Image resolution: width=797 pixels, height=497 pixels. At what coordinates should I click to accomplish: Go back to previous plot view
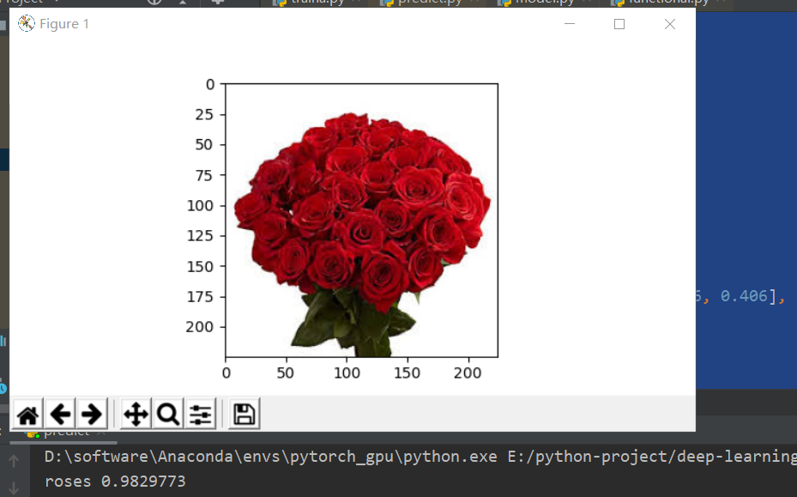pos(60,414)
